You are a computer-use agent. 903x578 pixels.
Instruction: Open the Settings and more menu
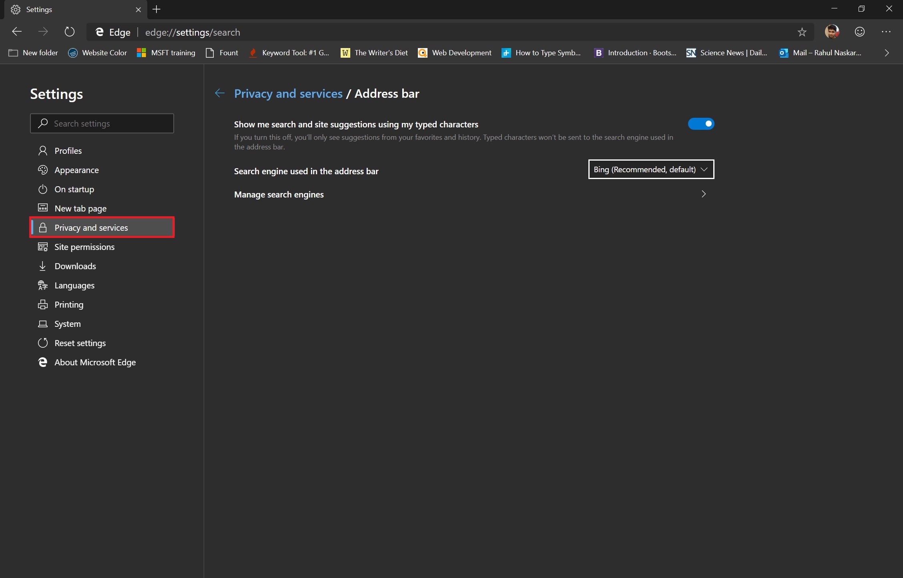click(887, 32)
